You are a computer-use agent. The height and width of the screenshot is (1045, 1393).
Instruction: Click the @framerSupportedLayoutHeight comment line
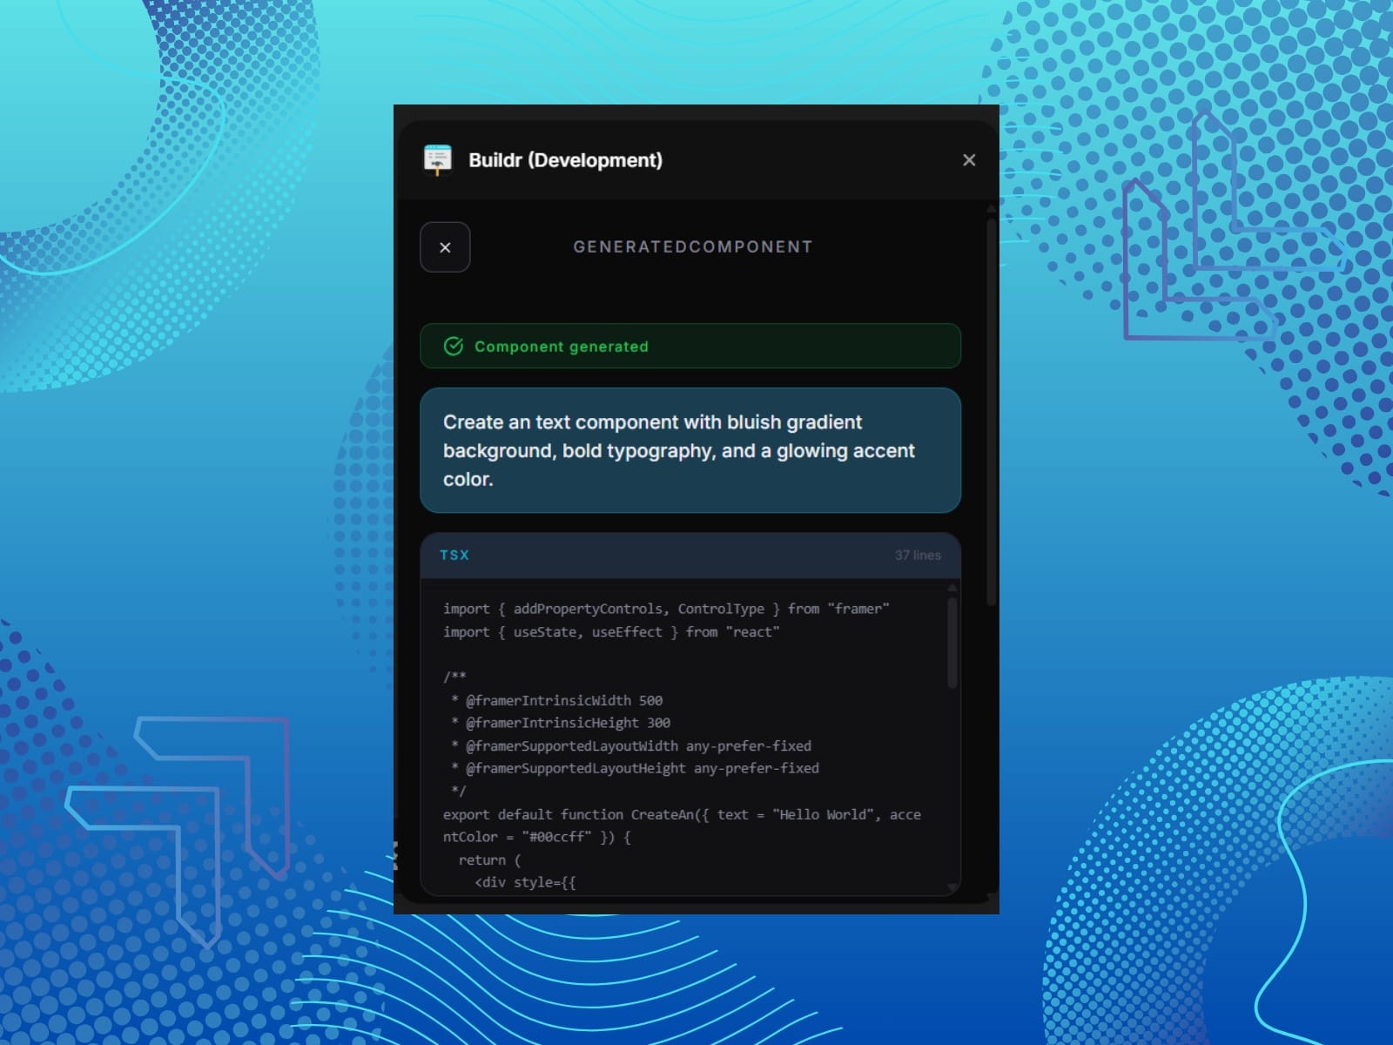635,768
